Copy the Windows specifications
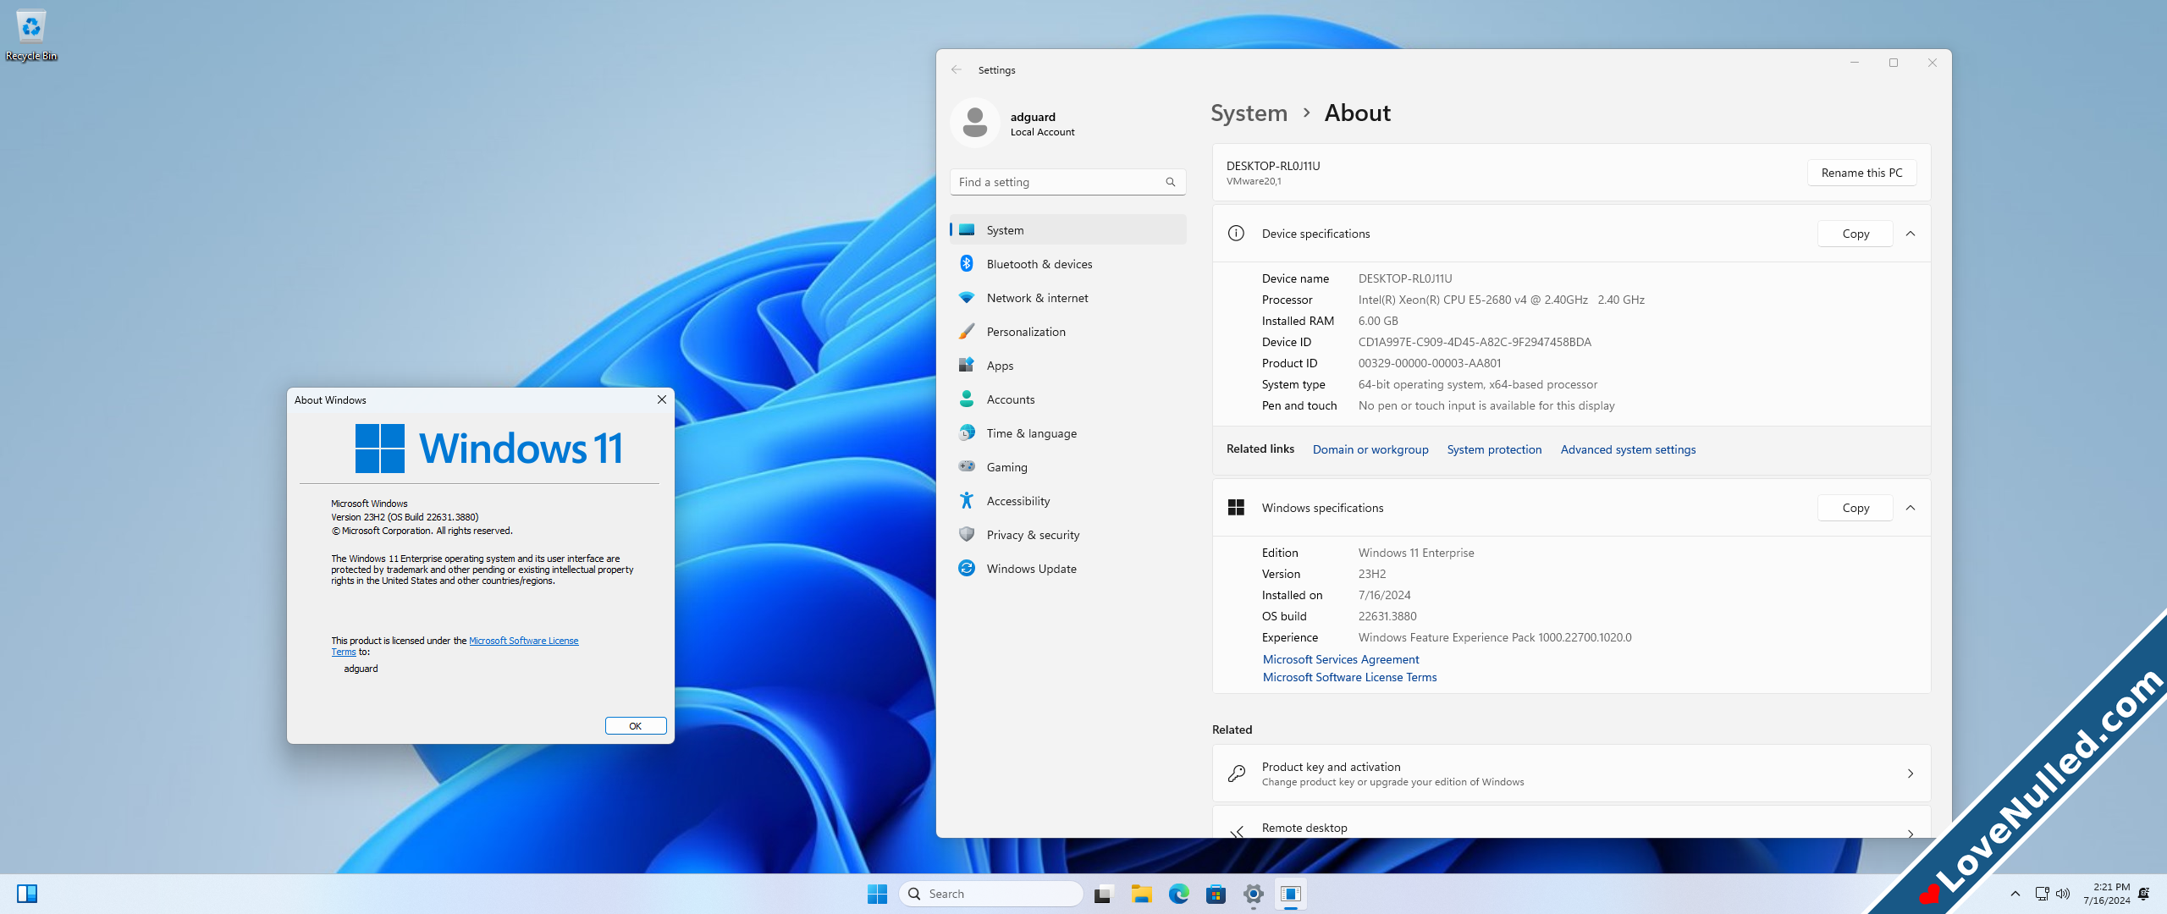This screenshot has width=2167, height=914. [1855, 508]
